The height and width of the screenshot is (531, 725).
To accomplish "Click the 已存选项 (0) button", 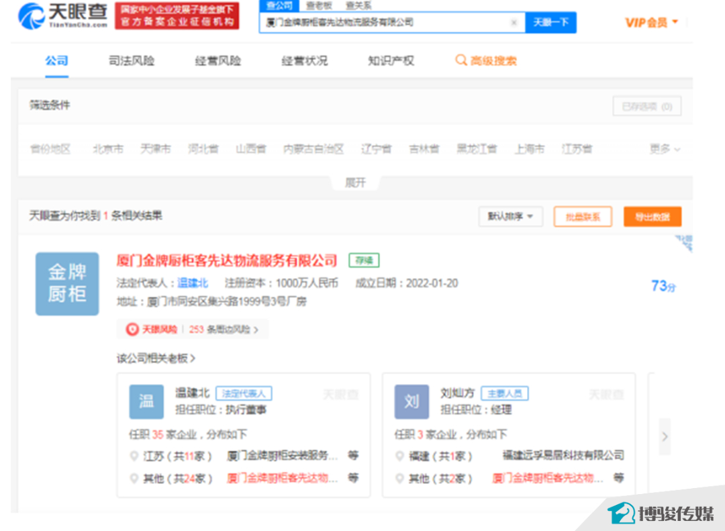I will pyautogui.click(x=647, y=107).
